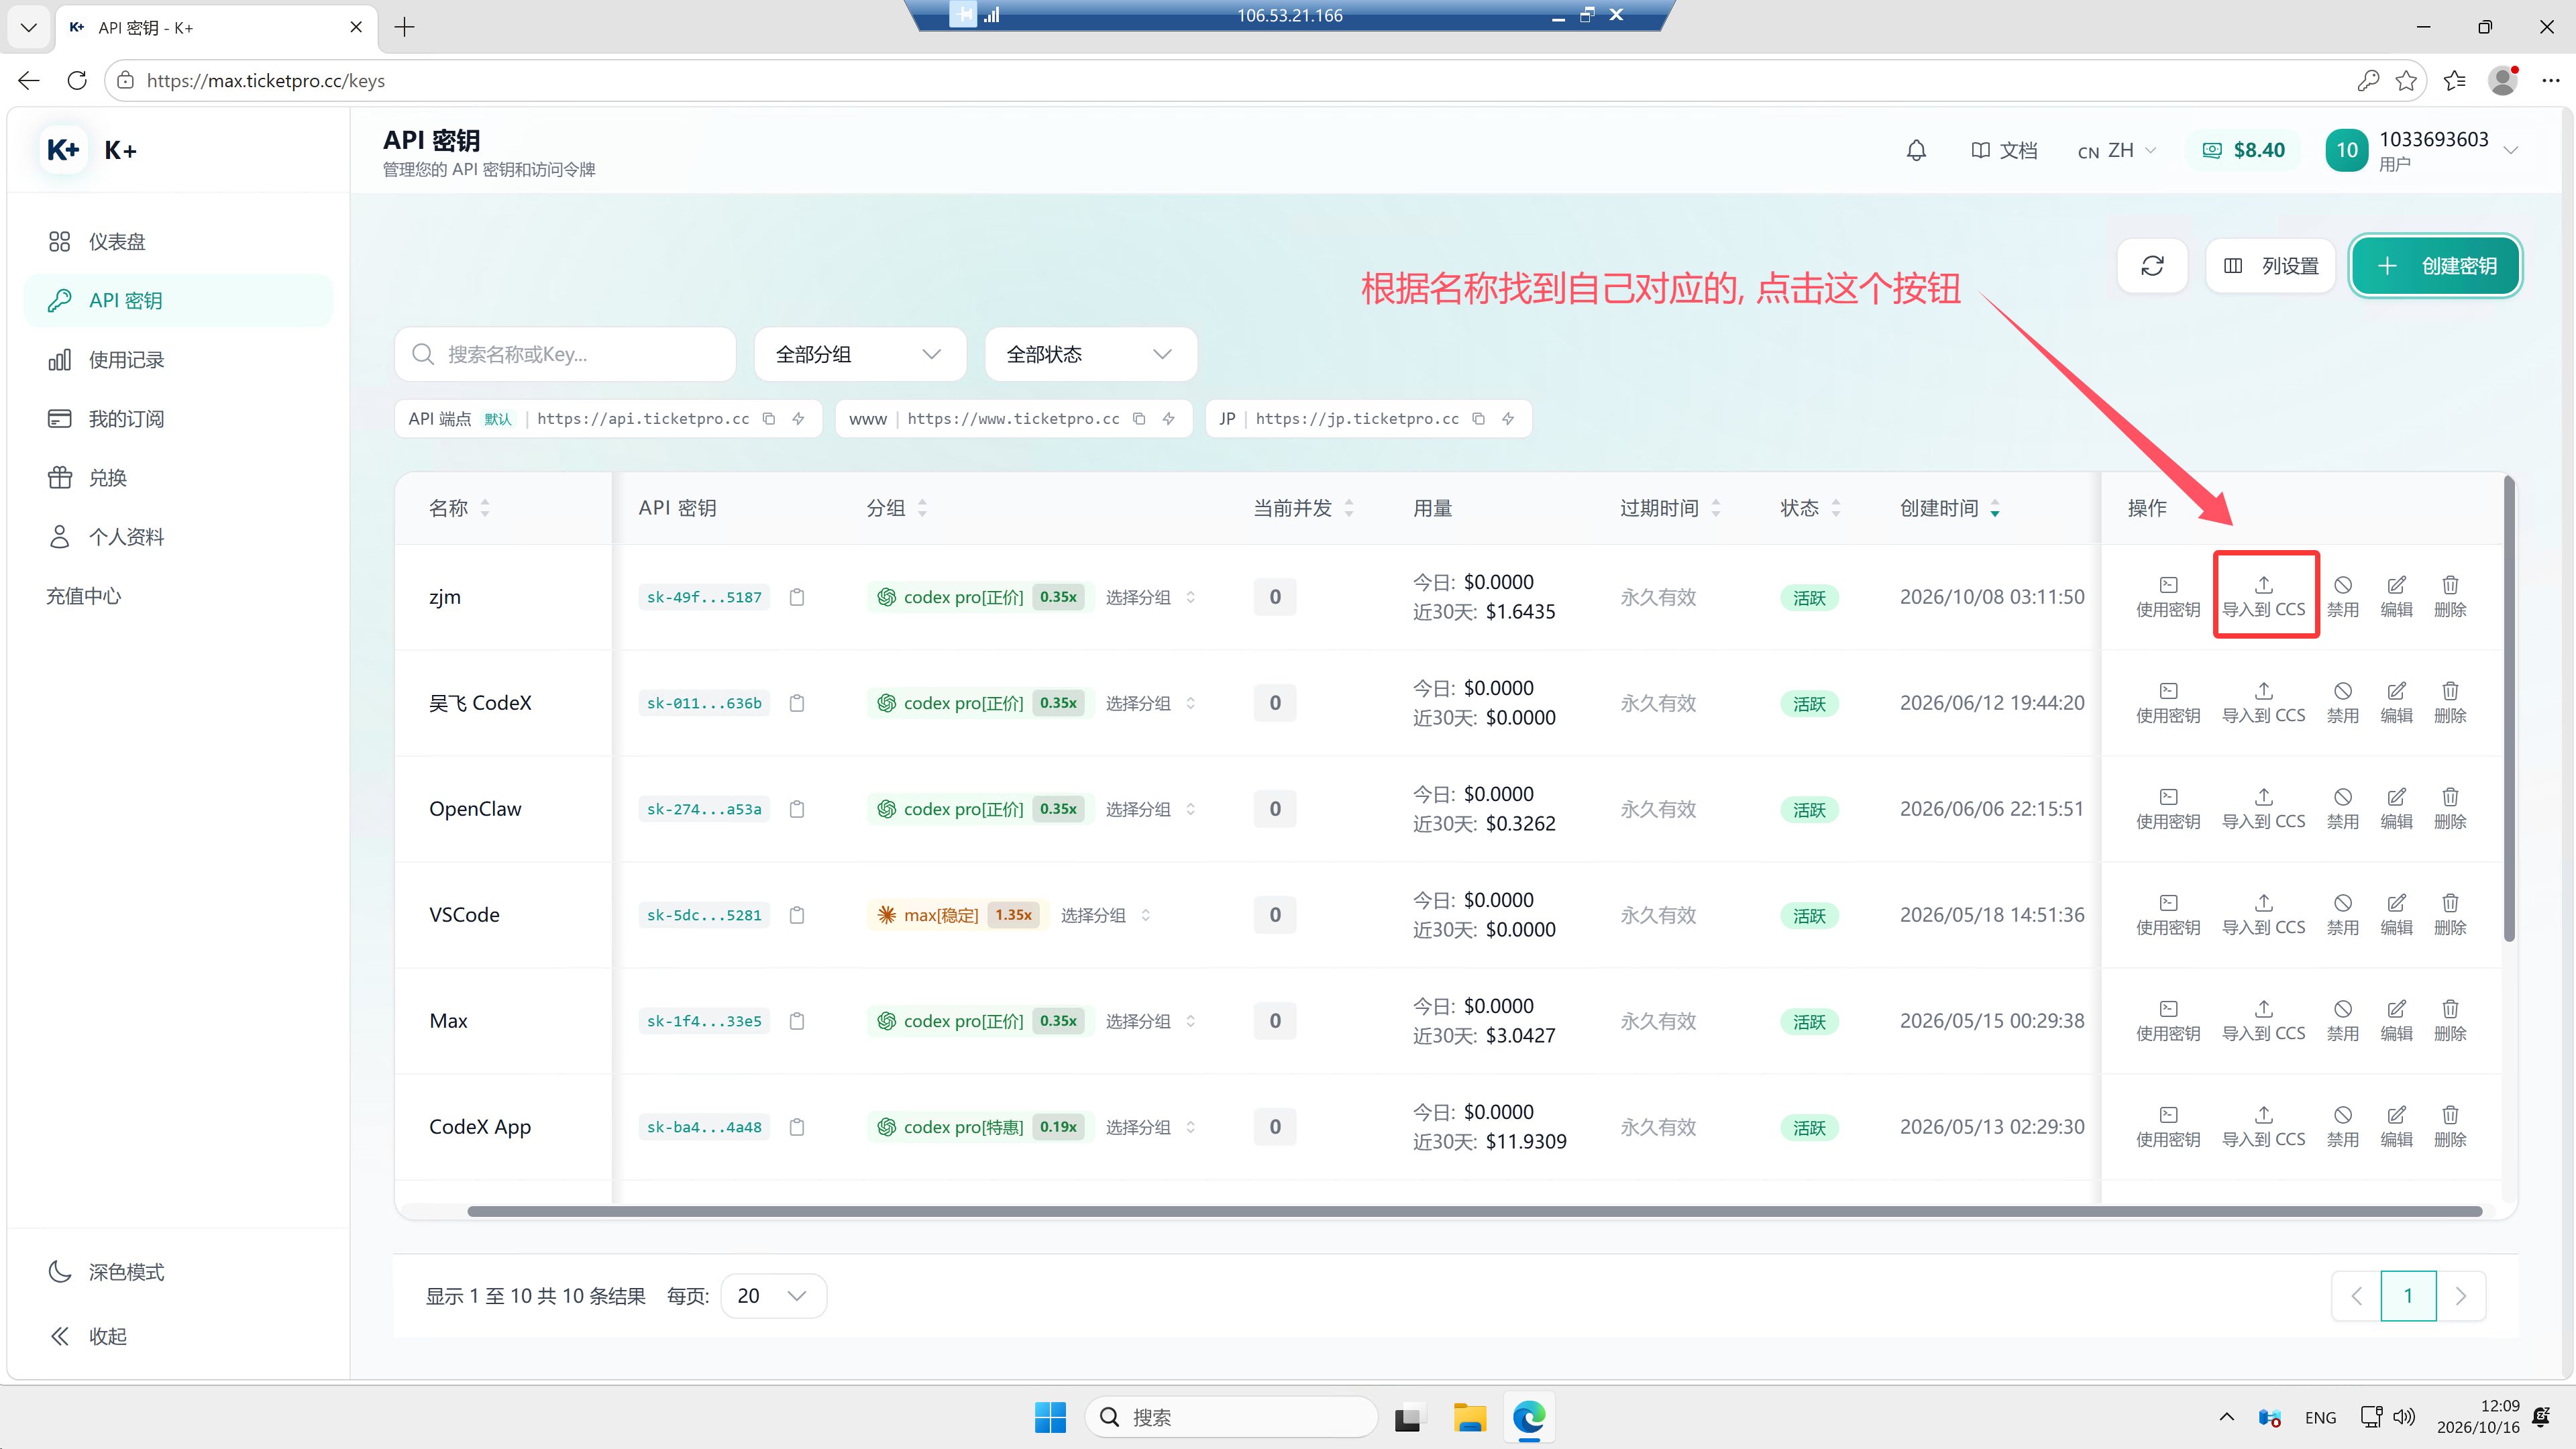
Task: Click the $8.40 balance badge
Action: coord(2243,151)
